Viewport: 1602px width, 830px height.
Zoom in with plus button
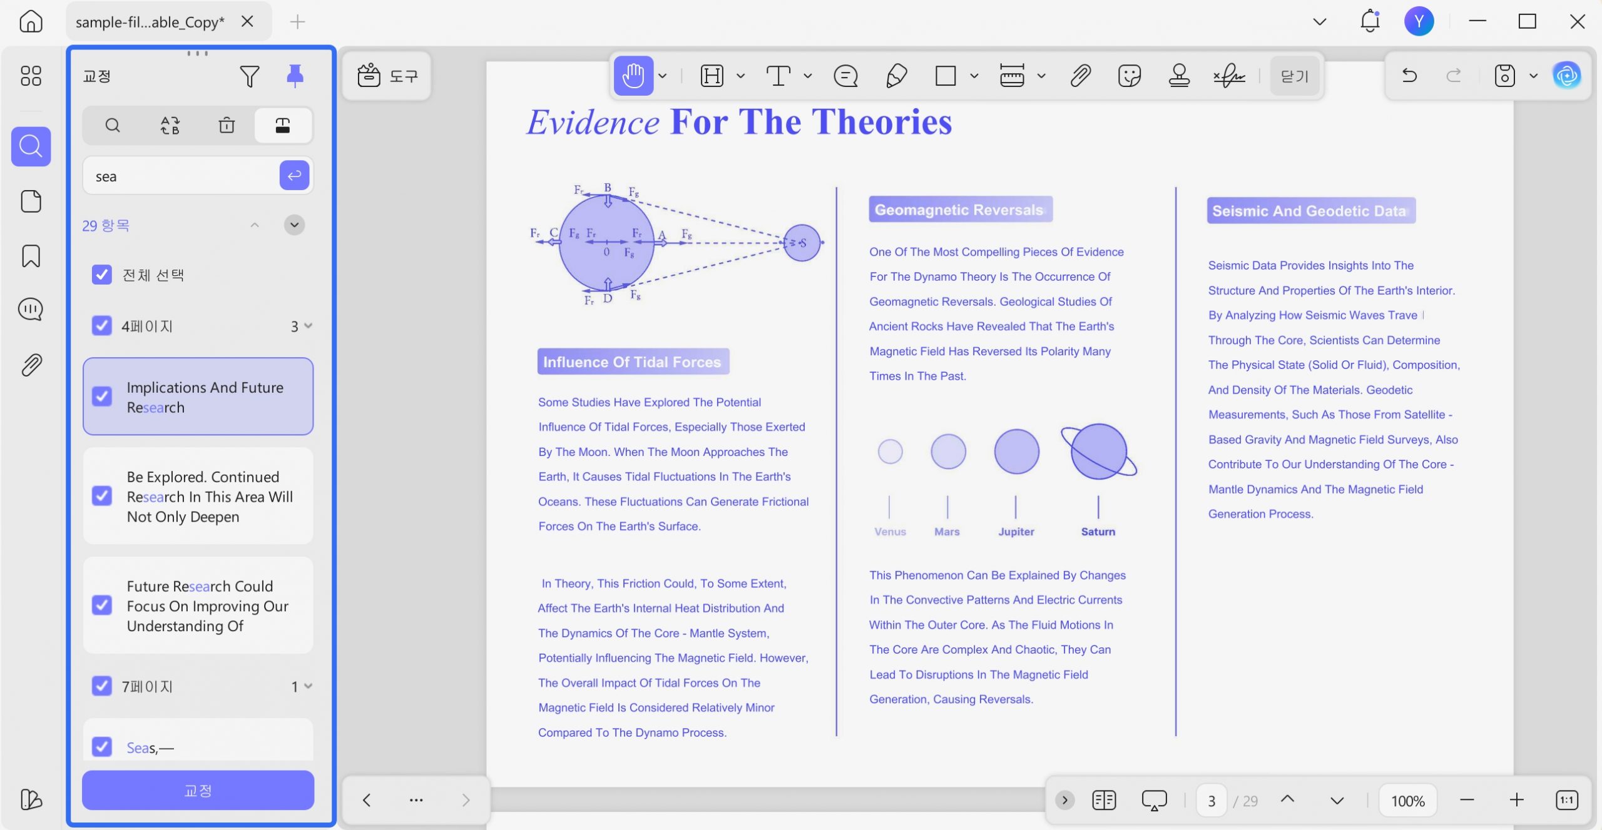coord(1517,800)
